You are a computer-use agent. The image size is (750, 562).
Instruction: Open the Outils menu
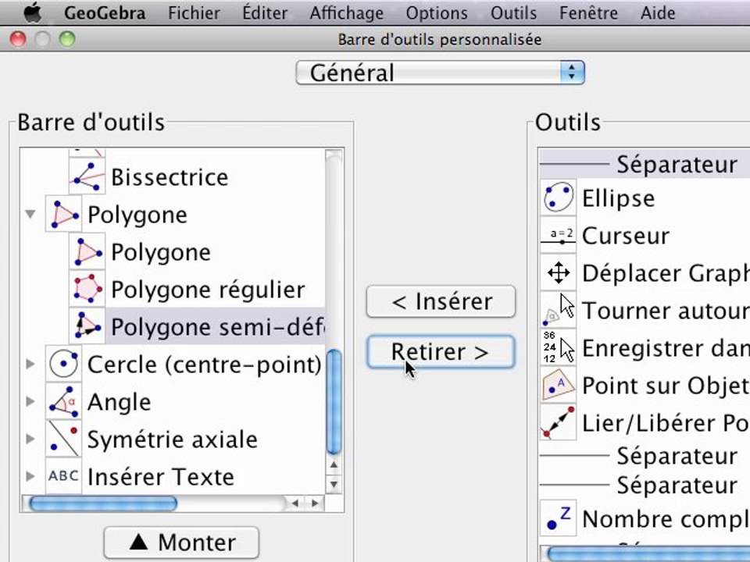click(x=513, y=13)
